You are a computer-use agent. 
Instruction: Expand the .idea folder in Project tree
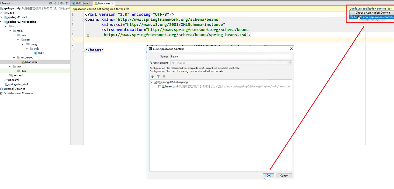[1, 13]
